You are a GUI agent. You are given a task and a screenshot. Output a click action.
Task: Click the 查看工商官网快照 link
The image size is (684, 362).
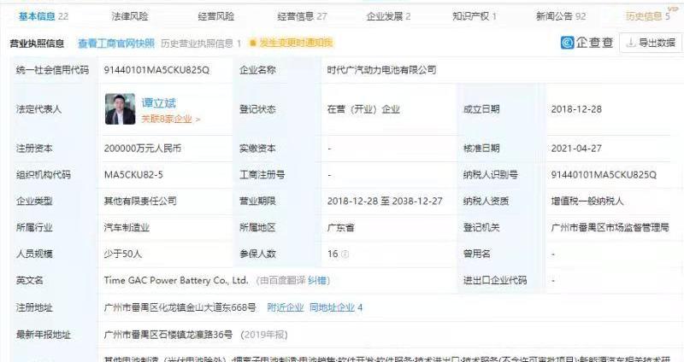coord(116,44)
